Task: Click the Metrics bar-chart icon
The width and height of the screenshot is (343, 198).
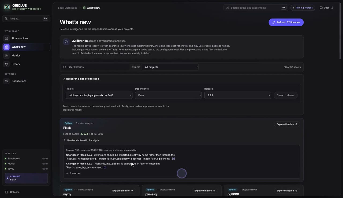Action: (6, 56)
